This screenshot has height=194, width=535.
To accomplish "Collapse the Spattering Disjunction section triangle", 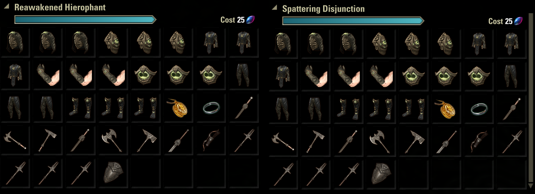I will pyautogui.click(x=274, y=7).
